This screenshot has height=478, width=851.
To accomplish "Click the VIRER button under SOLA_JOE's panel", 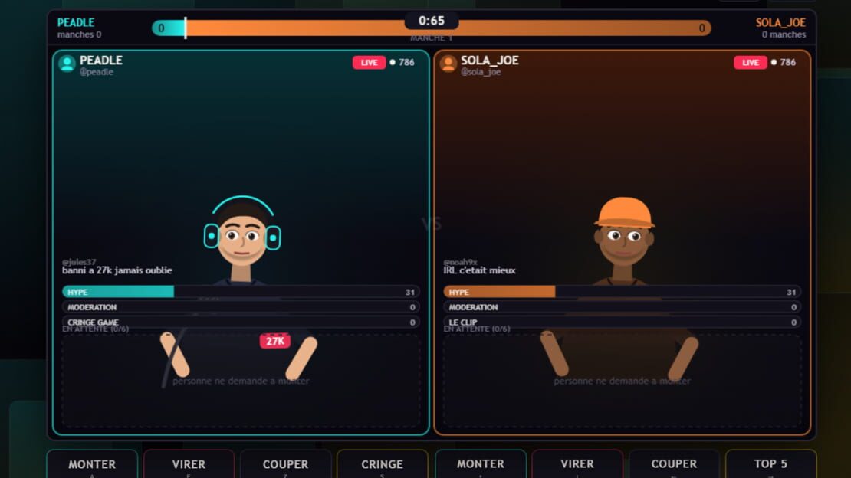I will click(x=577, y=464).
